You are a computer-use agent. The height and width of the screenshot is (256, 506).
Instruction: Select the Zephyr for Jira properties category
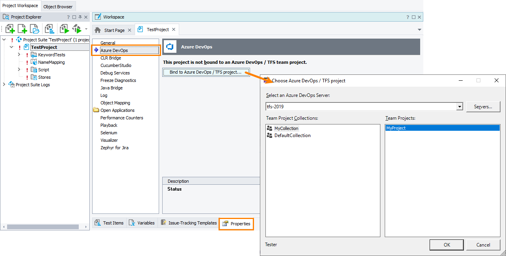pos(114,148)
